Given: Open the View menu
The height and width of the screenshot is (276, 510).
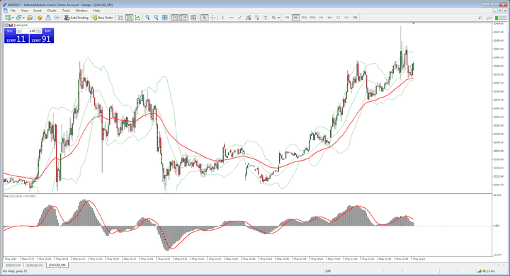Looking at the screenshot, I should (x=24, y=11).
